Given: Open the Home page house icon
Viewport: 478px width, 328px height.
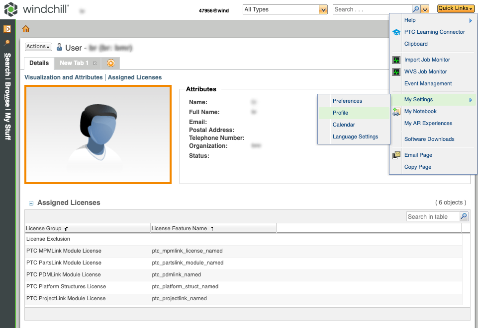Looking at the screenshot, I should [26, 29].
